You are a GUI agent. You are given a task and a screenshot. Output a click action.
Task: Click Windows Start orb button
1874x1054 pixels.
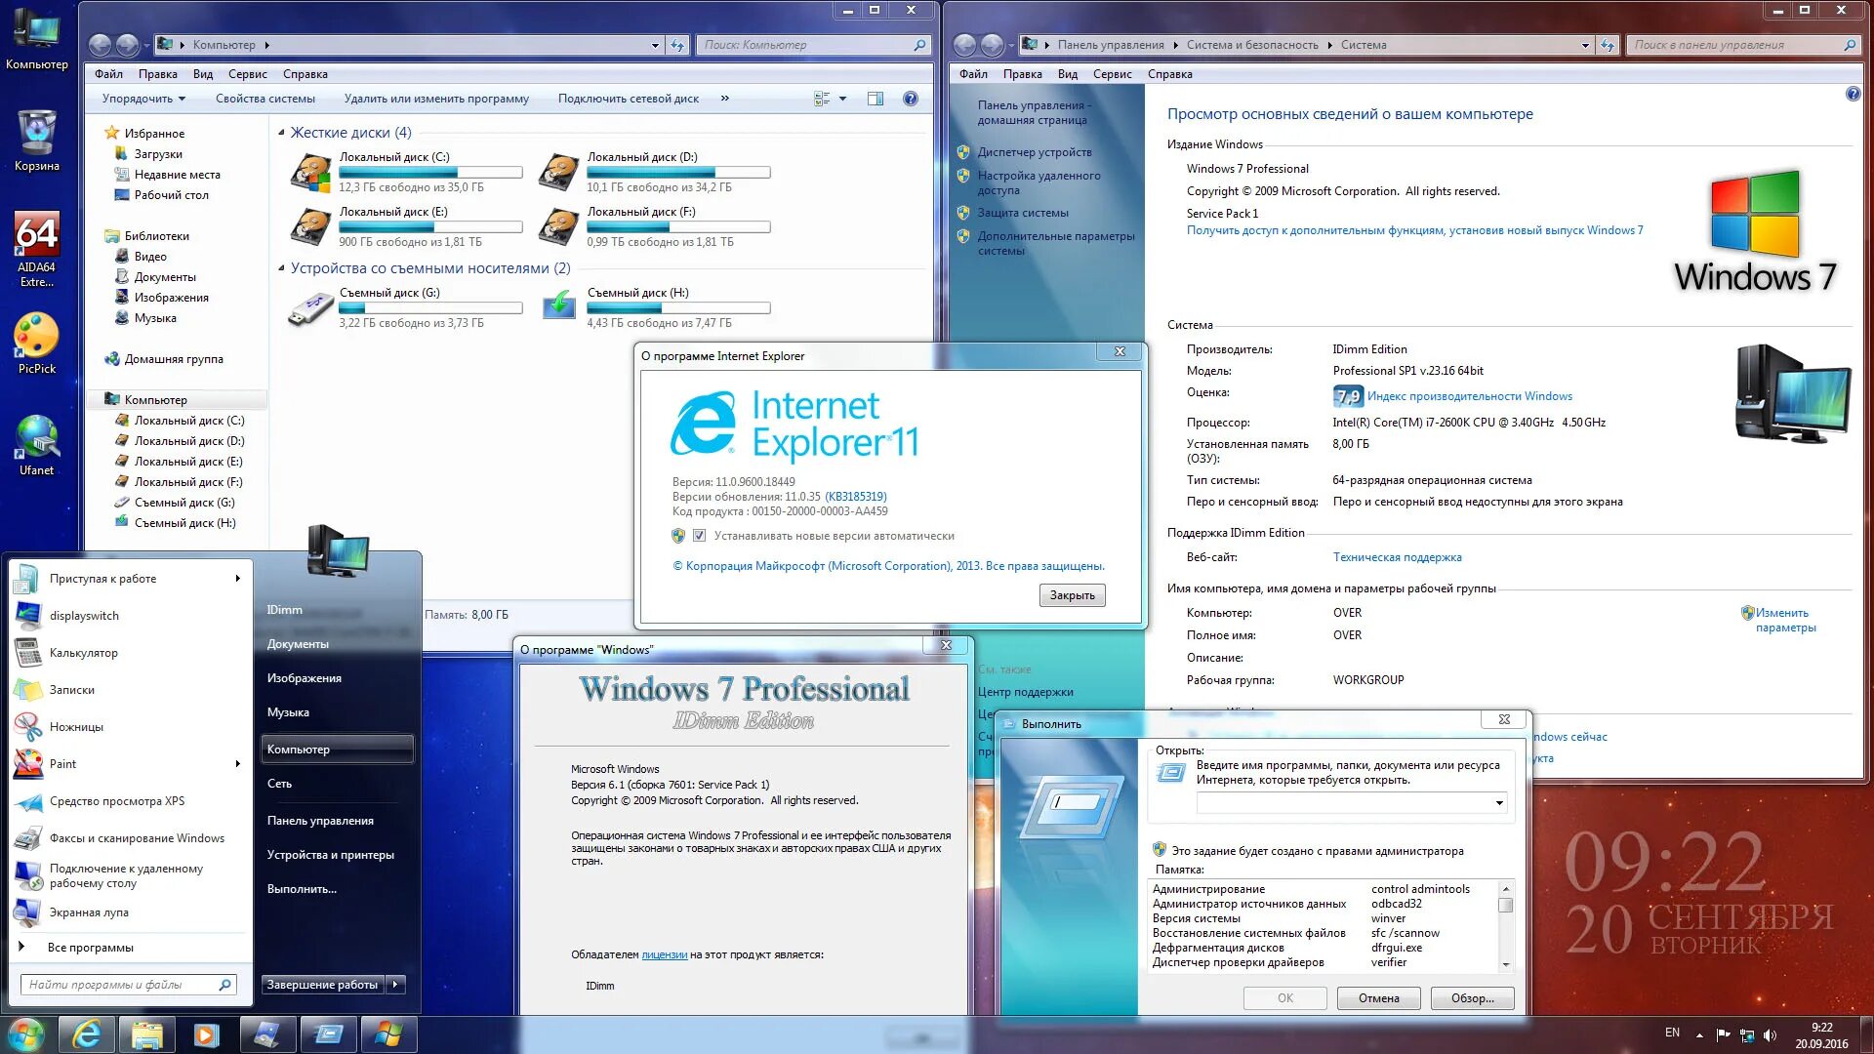tap(26, 1034)
